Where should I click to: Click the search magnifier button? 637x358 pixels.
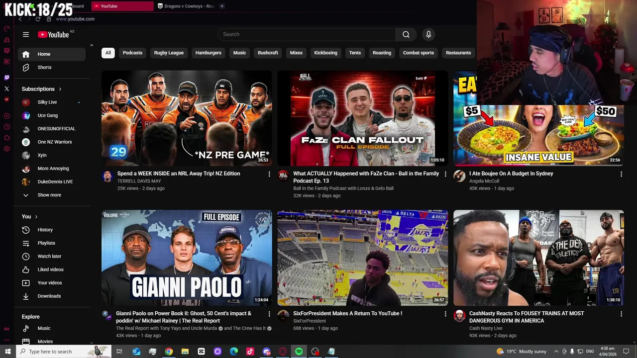(406, 34)
